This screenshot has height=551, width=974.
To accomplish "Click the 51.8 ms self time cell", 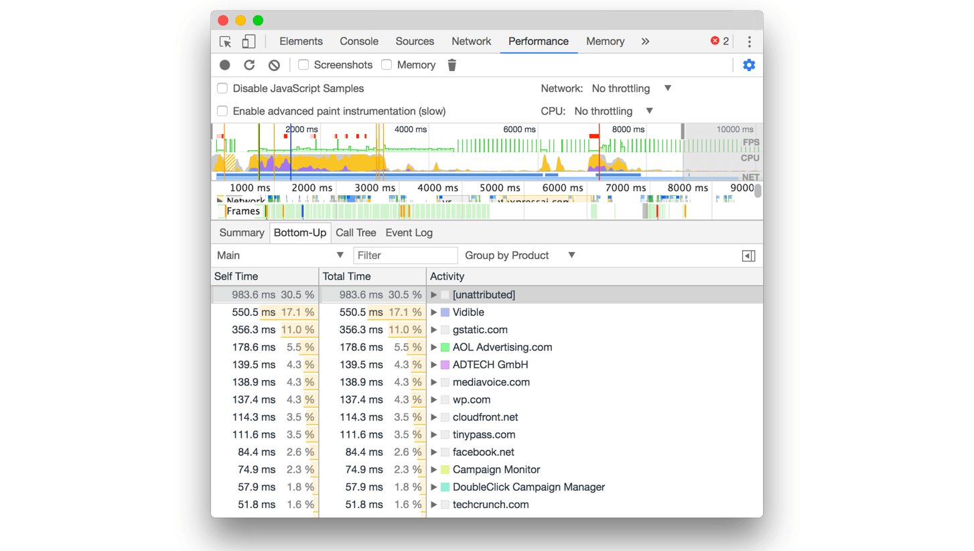I will (265, 504).
